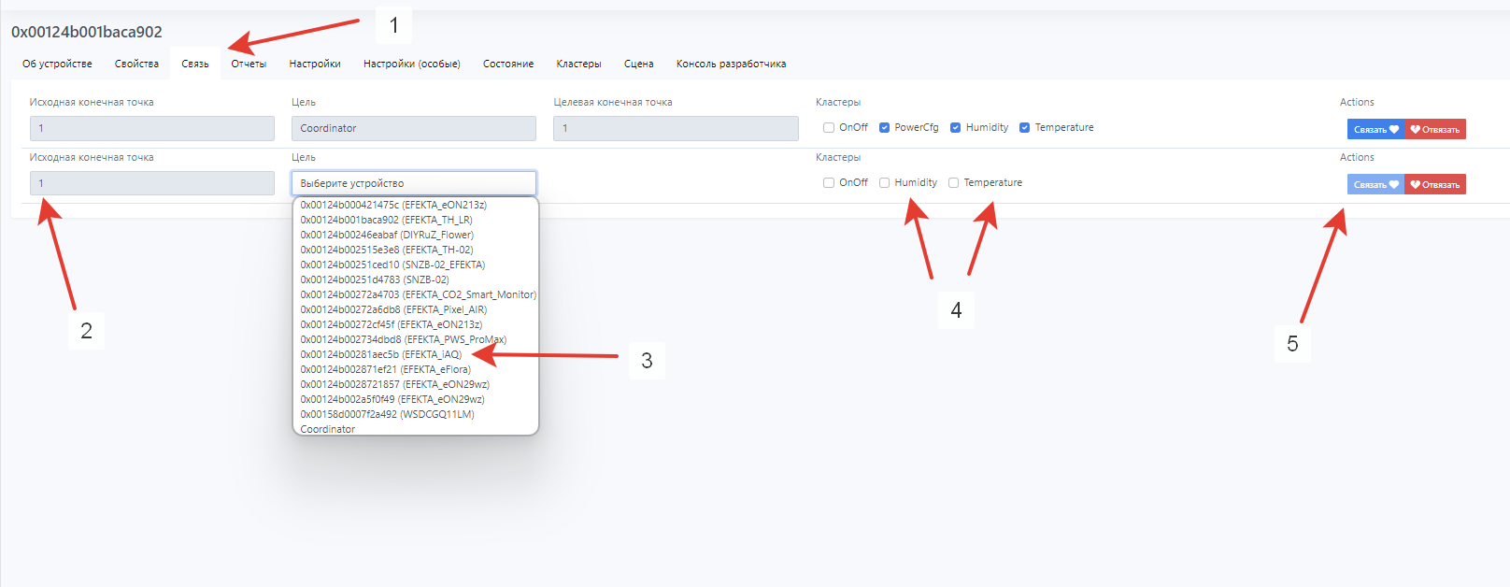Click the second row Связать button

click(x=1375, y=184)
